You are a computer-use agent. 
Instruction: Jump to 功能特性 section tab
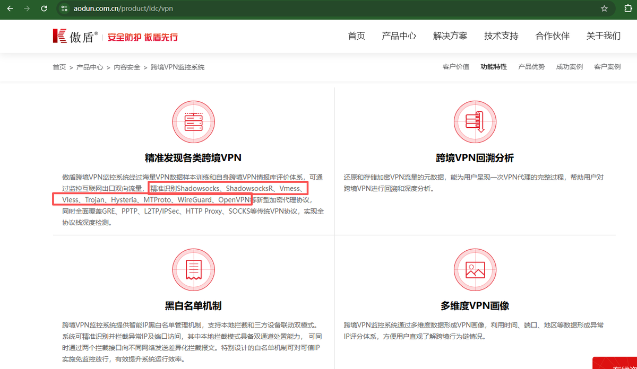click(x=494, y=67)
